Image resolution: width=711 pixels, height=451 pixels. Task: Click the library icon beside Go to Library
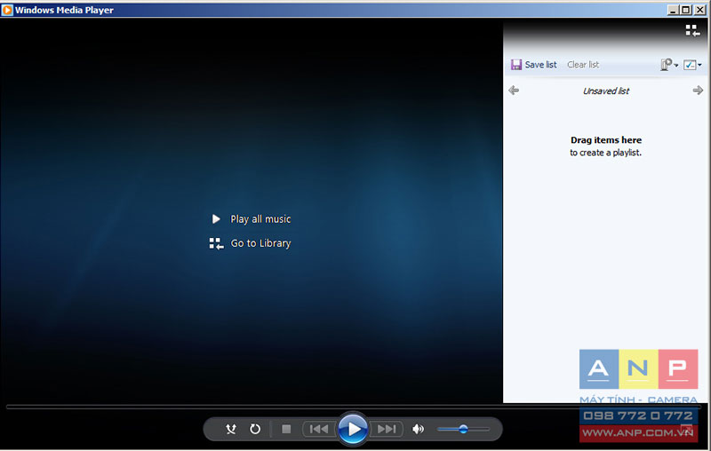(x=216, y=243)
